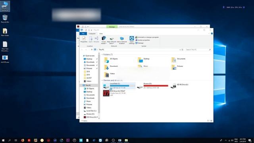Click the Back navigation arrow
The height and width of the screenshot is (143, 254).
(82, 50)
